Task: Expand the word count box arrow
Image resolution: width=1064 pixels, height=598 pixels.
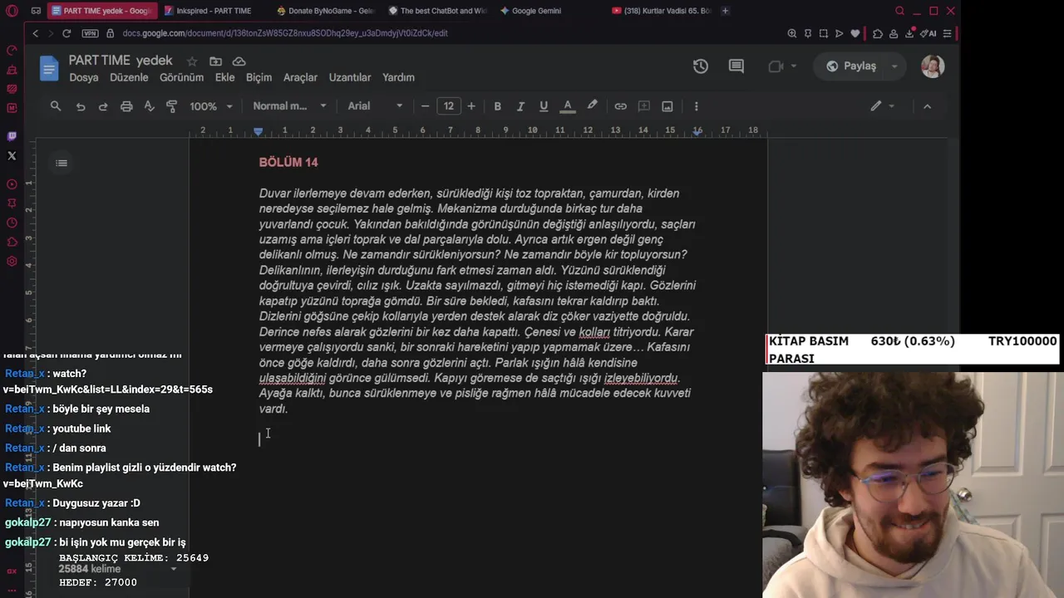Action: [x=174, y=569]
